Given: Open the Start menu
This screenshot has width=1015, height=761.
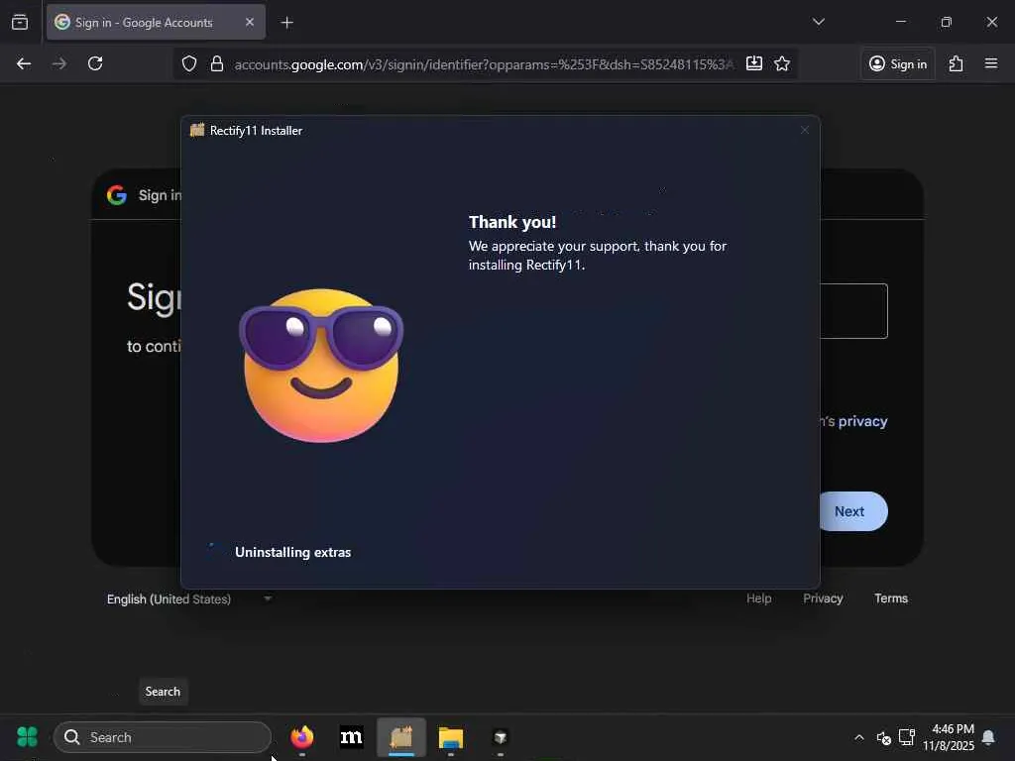Looking at the screenshot, I should tap(27, 737).
